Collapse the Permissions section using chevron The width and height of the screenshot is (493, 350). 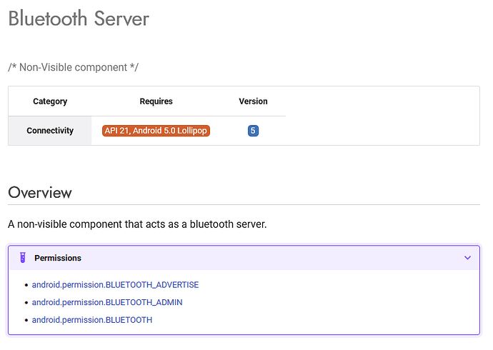[x=467, y=258]
